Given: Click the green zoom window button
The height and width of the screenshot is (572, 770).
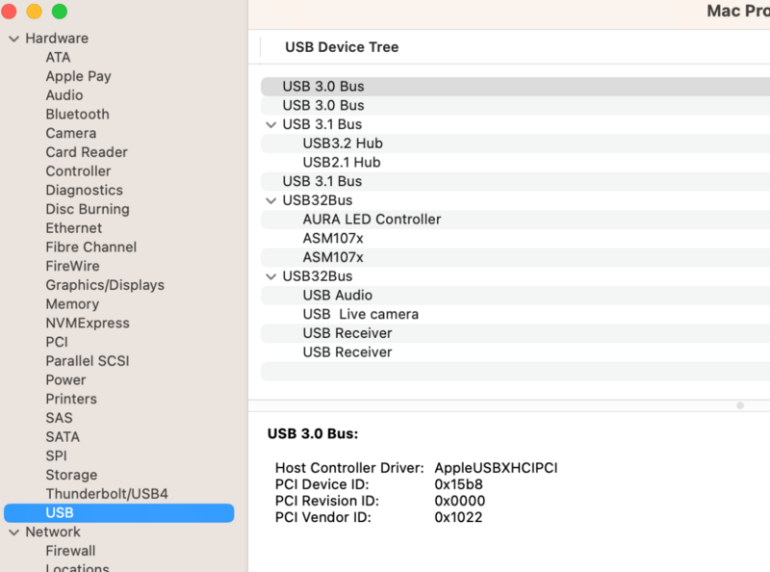Looking at the screenshot, I should tap(60, 12).
